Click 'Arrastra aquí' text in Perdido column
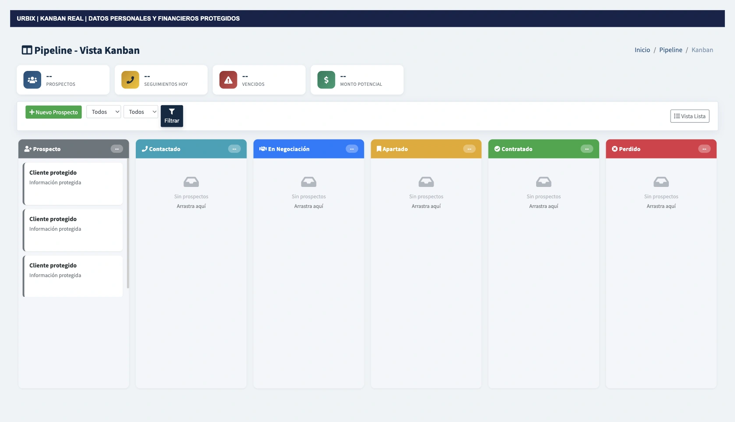735x422 pixels. (x=661, y=206)
